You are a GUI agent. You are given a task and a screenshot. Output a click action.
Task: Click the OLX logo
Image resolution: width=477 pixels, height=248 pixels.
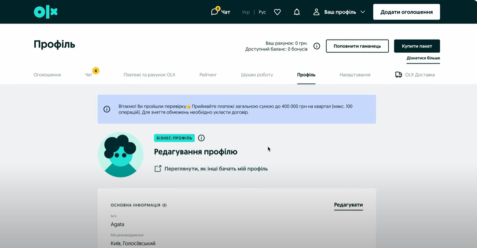45,12
